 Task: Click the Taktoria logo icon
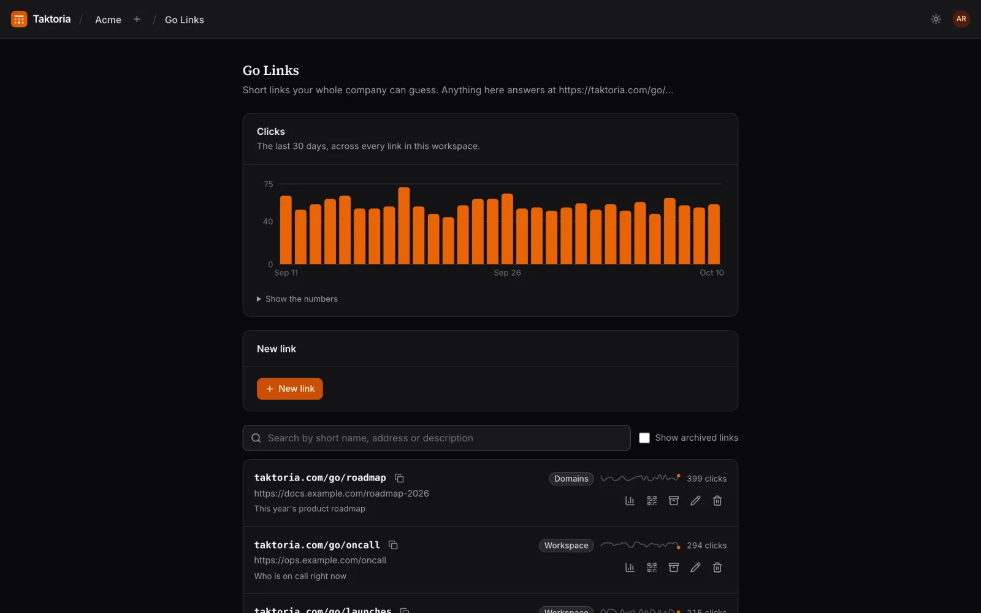pos(19,20)
